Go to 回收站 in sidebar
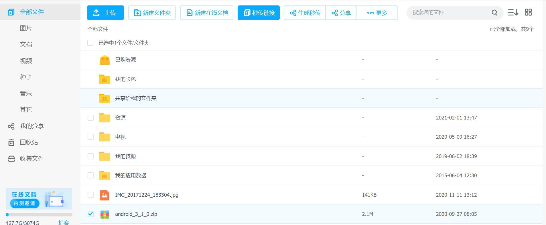This screenshot has height=225, width=546. pyautogui.click(x=29, y=142)
